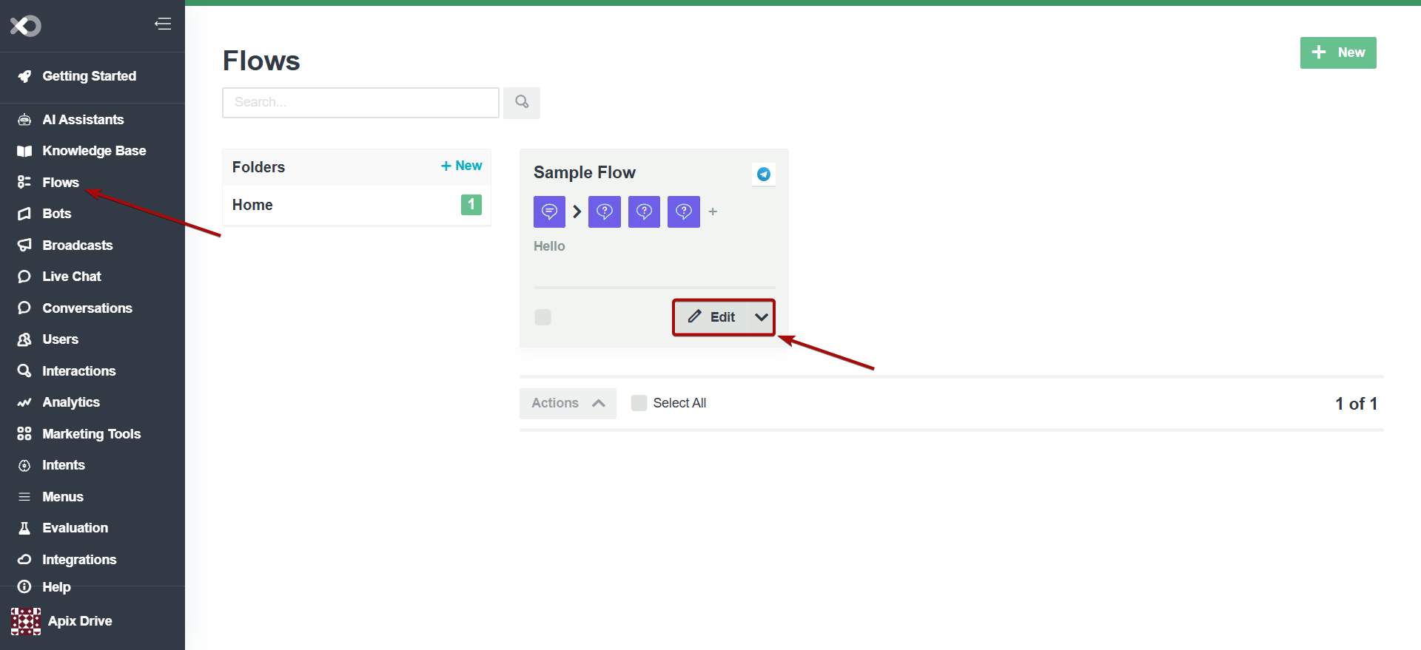Click the search magnifier button

[x=522, y=102]
